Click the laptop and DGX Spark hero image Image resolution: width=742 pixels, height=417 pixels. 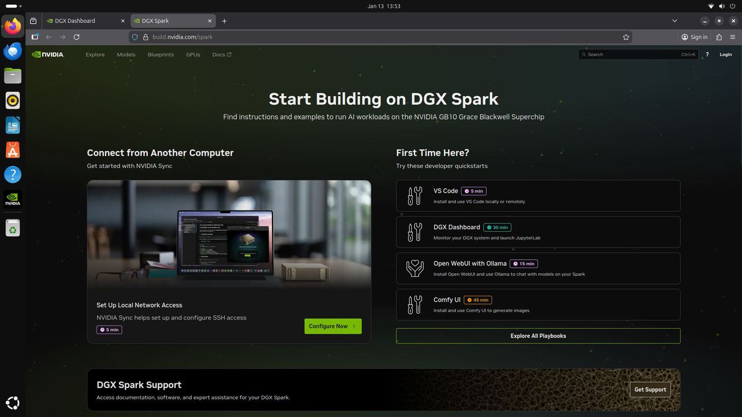tap(229, 235)
